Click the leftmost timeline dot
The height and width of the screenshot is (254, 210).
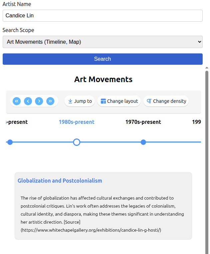[x=10, y=142]
